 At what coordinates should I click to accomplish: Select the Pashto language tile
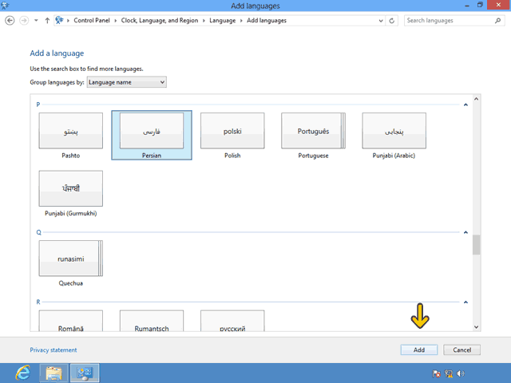click(71, 136)
